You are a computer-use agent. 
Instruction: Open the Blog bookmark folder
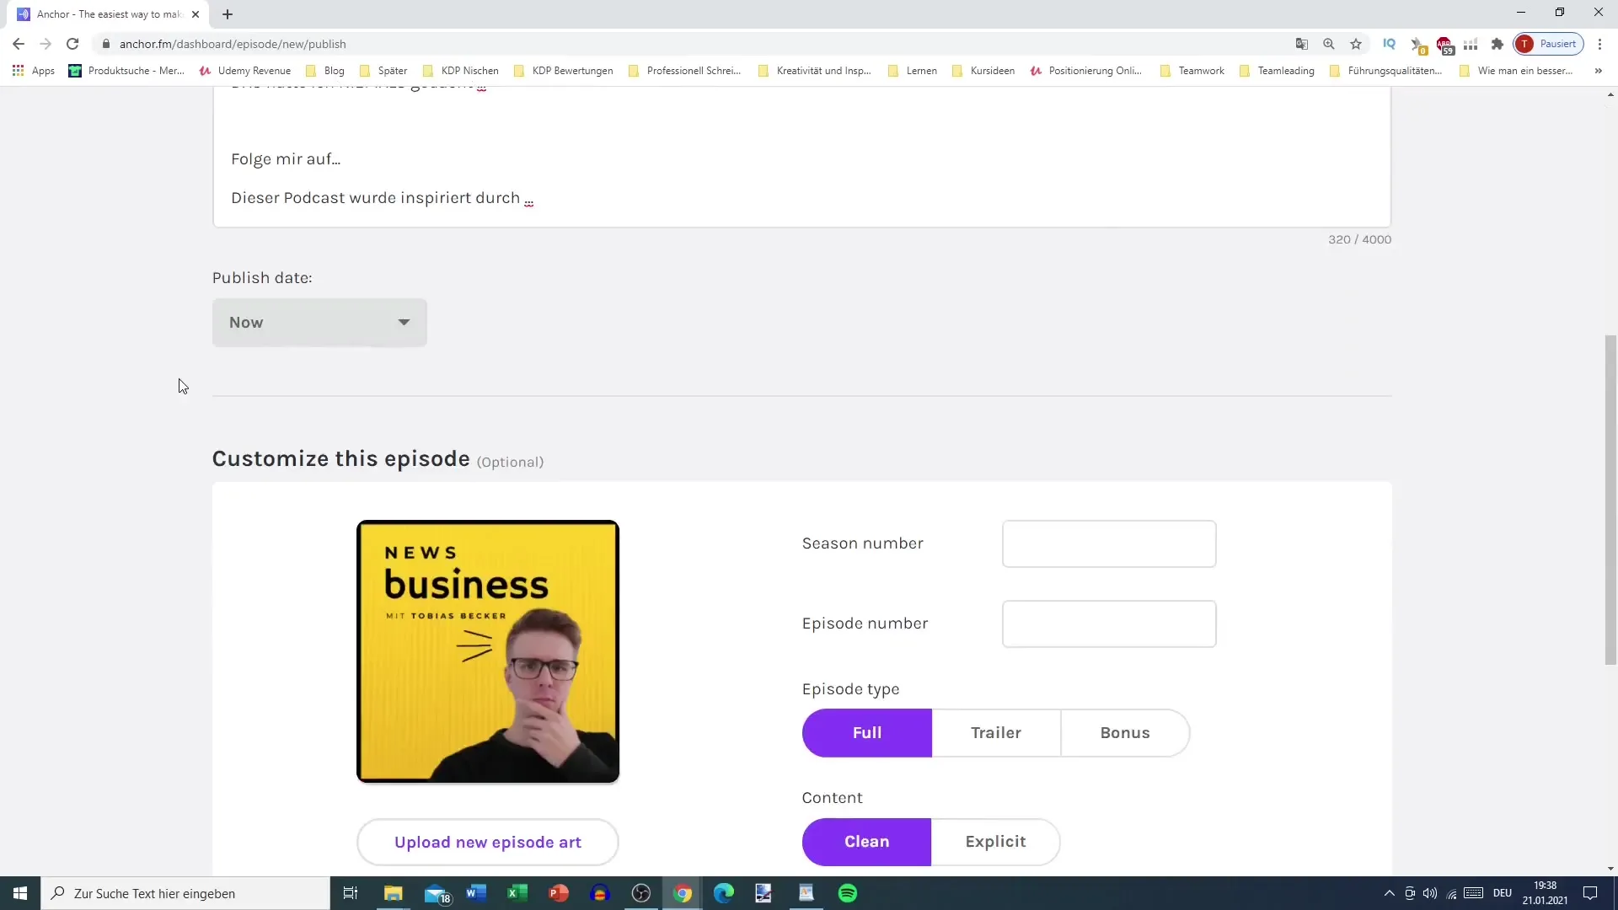click(325, 71)
